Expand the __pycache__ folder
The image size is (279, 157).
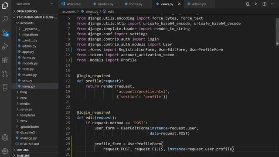click(35, 29)
